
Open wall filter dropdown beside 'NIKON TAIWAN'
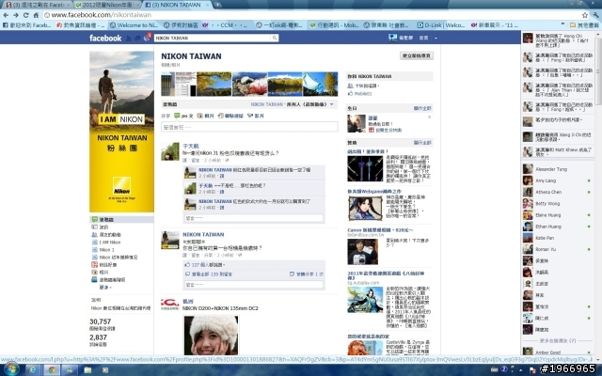click(332, 104)
